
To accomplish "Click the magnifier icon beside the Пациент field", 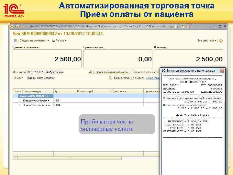I will 110,78.
